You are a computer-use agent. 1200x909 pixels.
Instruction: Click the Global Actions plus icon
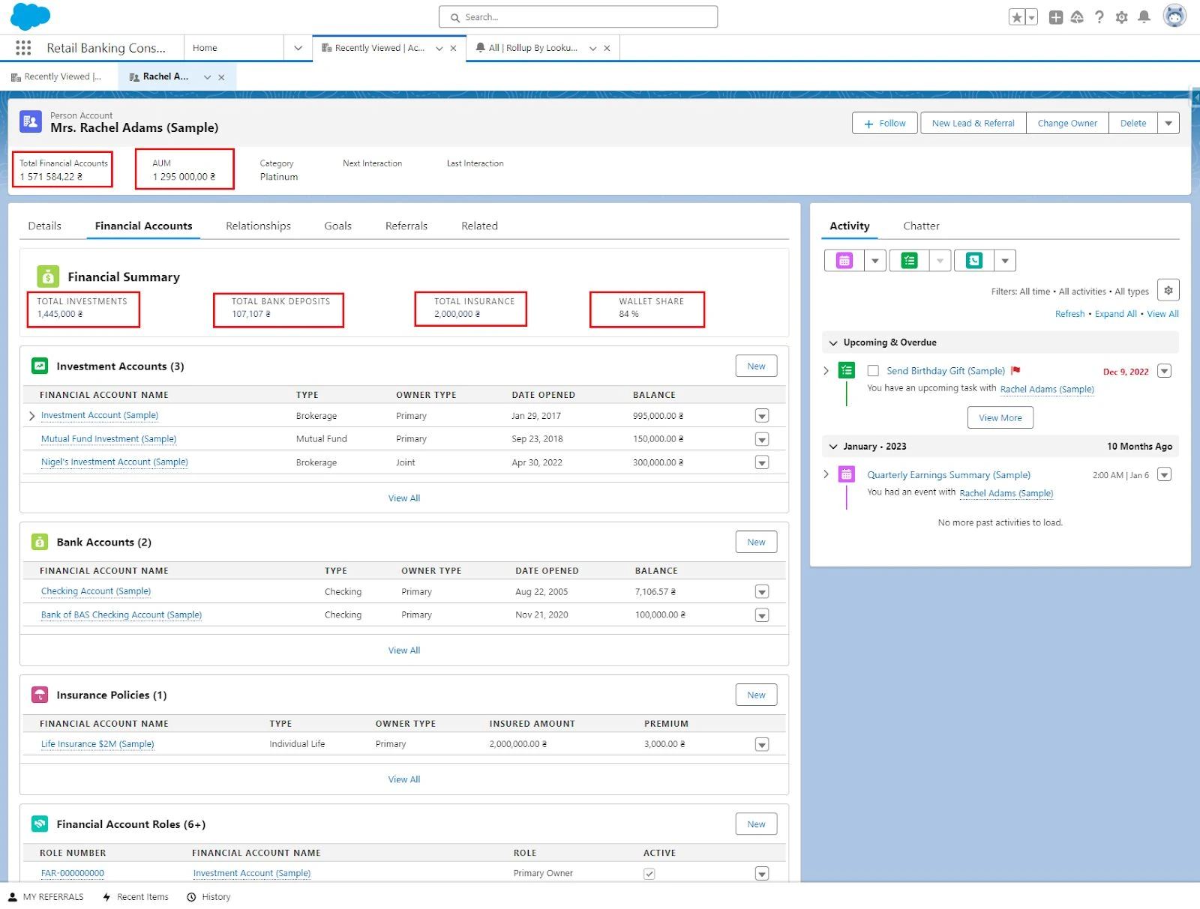point(1055,17)
